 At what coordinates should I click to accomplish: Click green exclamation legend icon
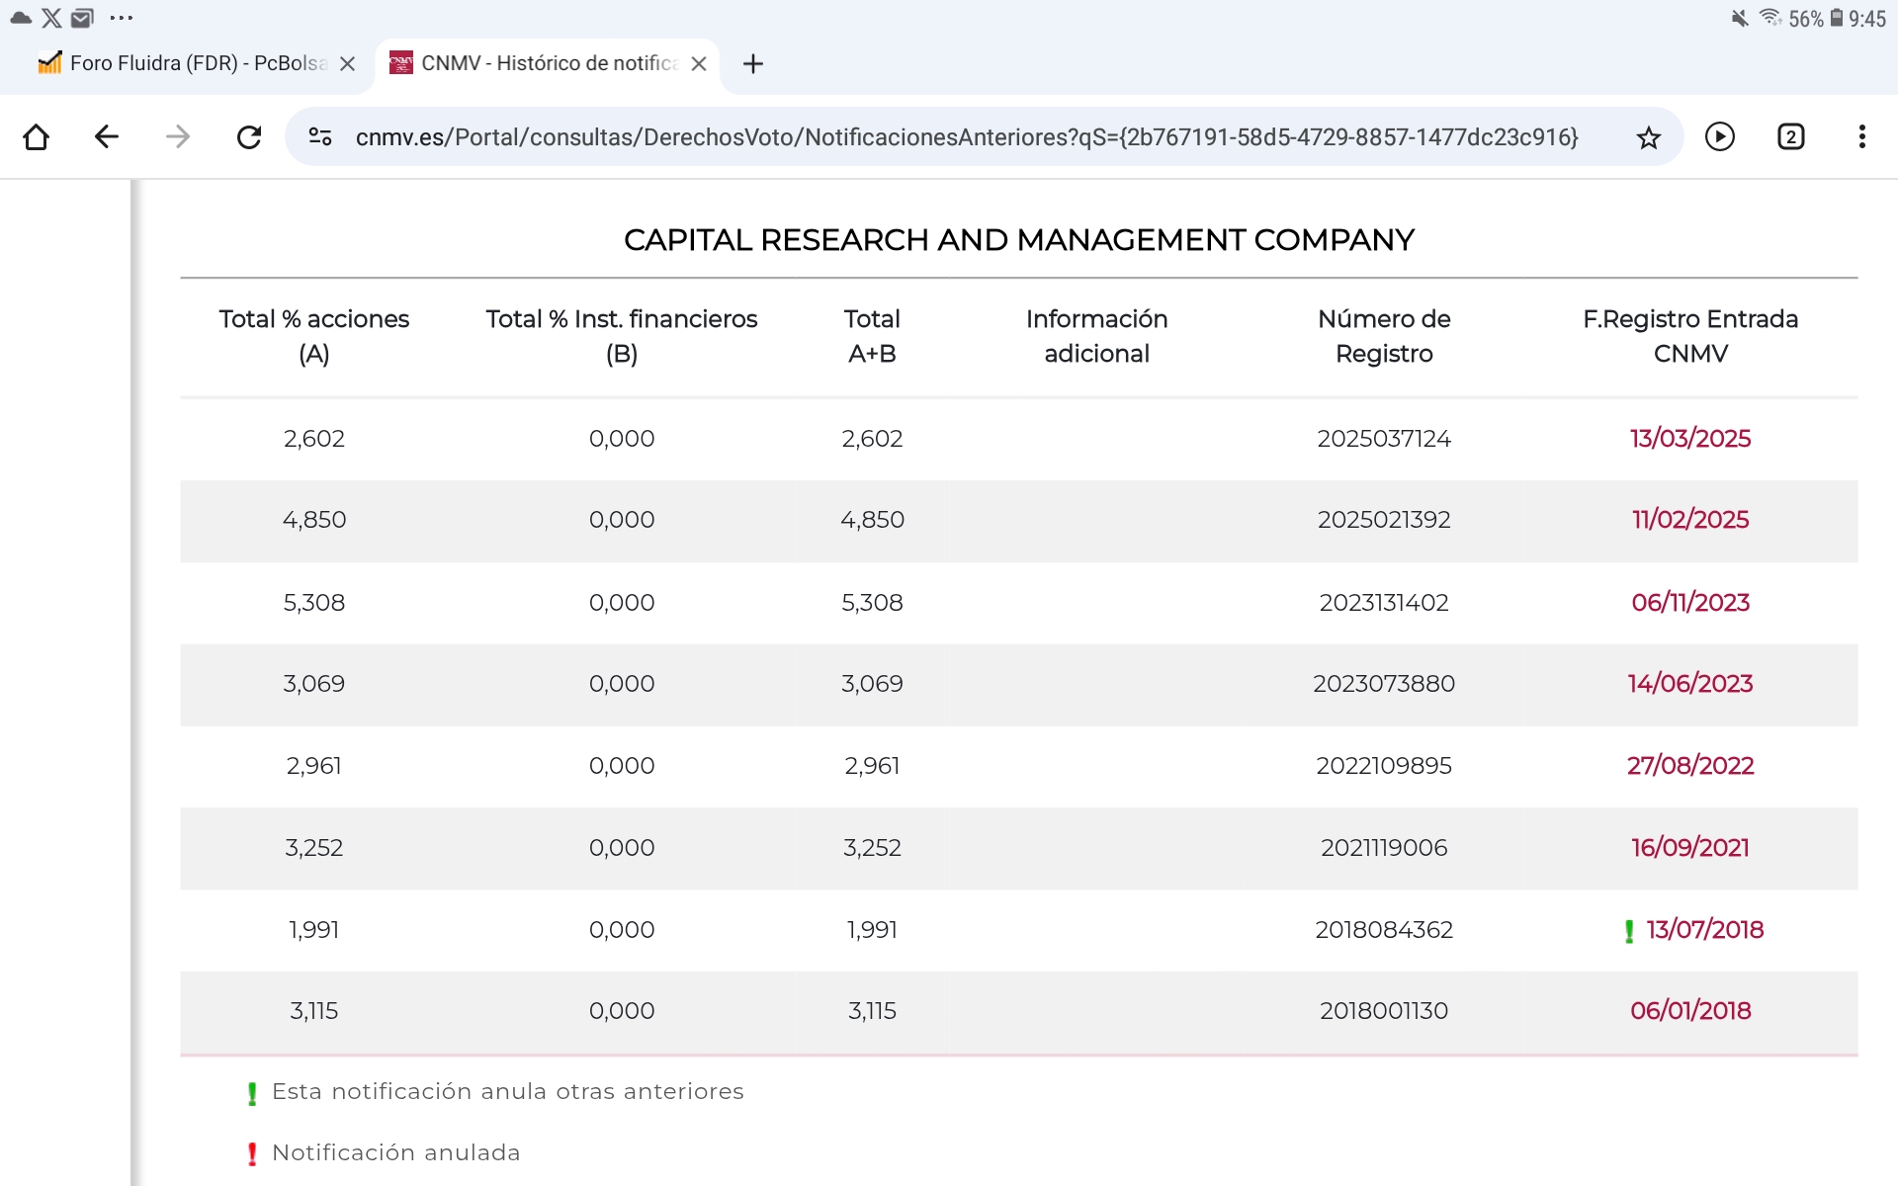[x=252, y=1093]
